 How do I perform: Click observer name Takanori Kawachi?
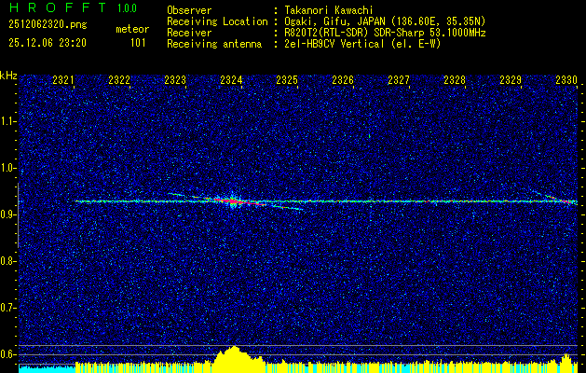click(329, 10)
